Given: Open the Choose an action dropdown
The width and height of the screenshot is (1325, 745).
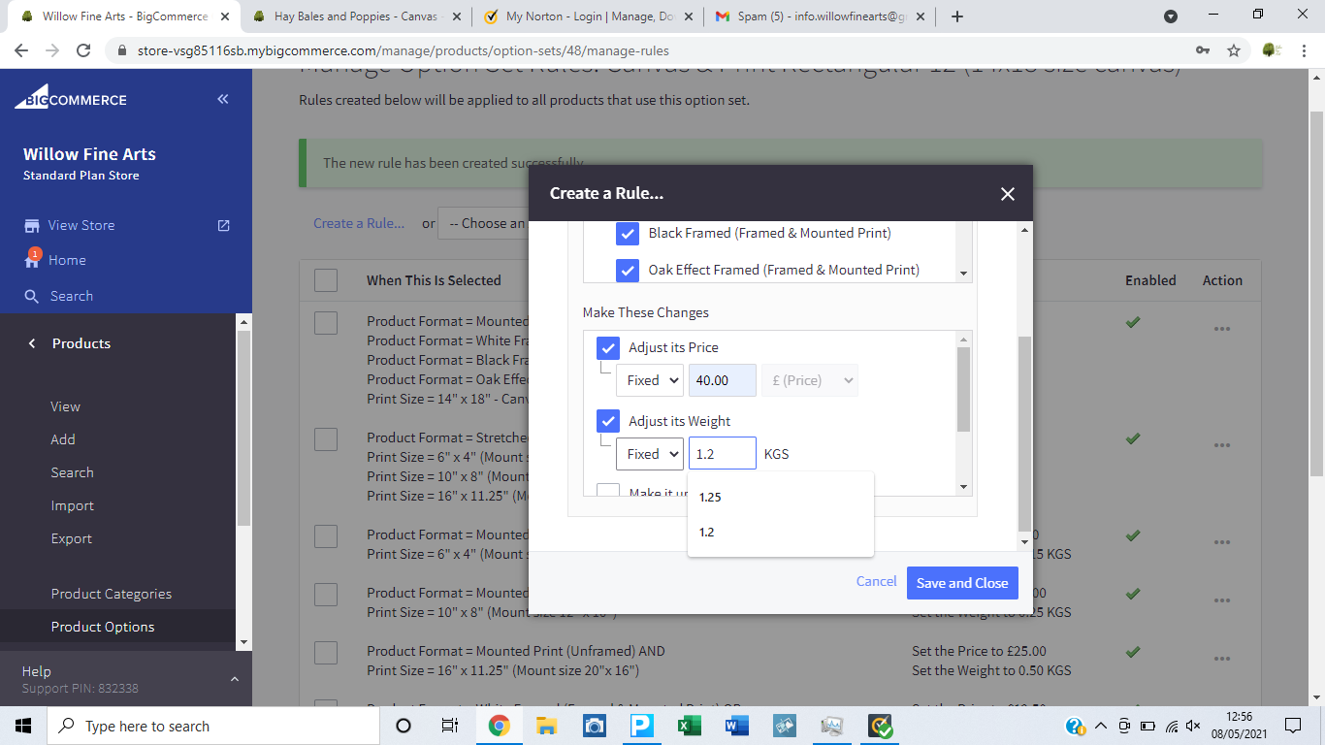Looking at the screenshot, I should point(483,223).
